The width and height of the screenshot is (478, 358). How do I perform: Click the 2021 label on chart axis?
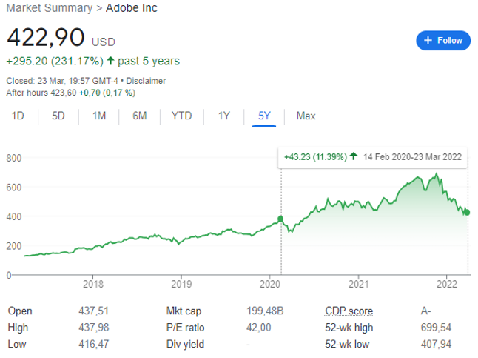358,283
